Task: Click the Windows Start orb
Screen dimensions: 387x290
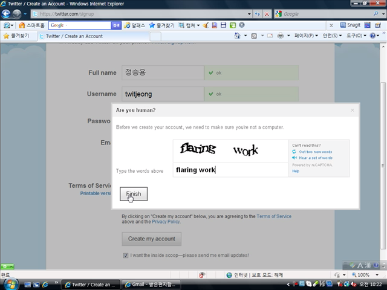Action: [10, 285]
